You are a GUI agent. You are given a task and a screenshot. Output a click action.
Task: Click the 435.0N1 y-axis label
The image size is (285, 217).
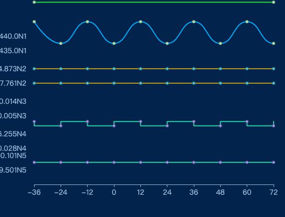tap(13, 51)
